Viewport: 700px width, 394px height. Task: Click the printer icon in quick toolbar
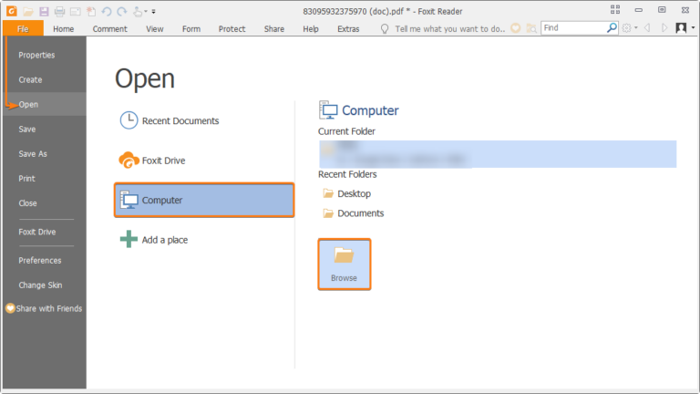tap(59, 12)
